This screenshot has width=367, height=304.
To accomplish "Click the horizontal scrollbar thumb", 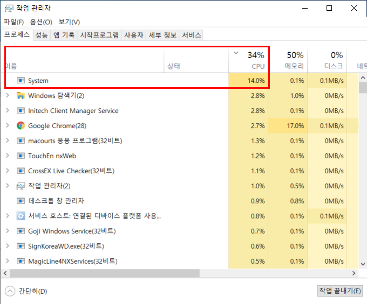I will pyautogui.click(x=105, y=273).
